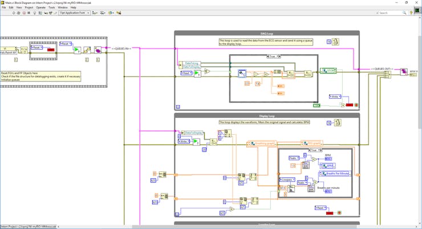Click the Step Over debugging icon
Viewport: 422px width, 229px height.
coord(50,13)
